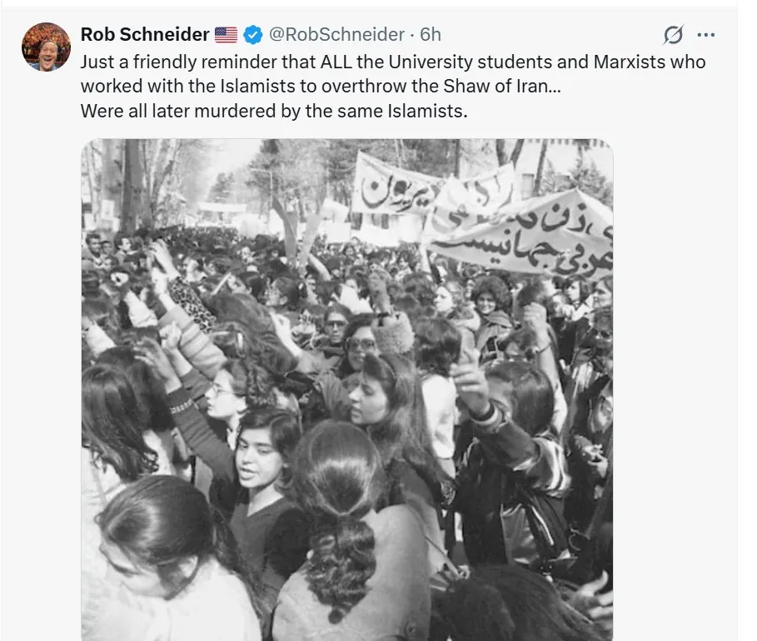757x641 pixels.
Task: Open the "Rob Schneider" display name link
Action: (x=145, y=35)
